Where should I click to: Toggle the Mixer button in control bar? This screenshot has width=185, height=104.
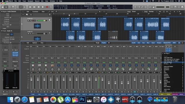click(x=21, y=7)
